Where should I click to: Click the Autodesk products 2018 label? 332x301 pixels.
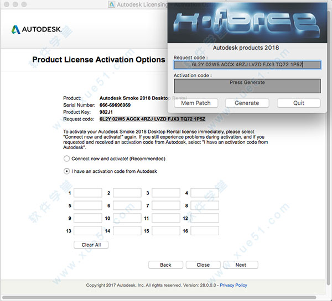click(246, 47)
